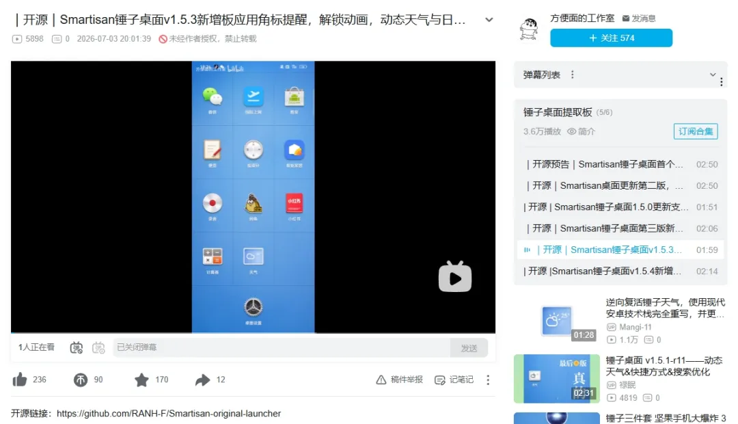Toggle the danmaku display switch icon
The image size is (738, 424).
[77, 347]
